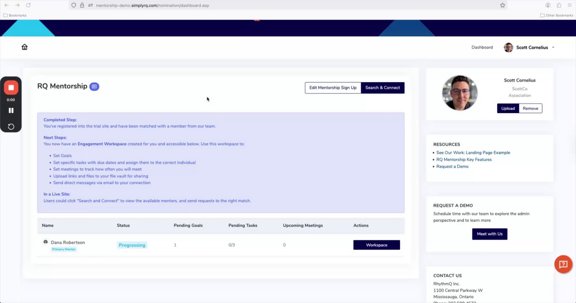Open the chat help bubble icon
This screenshot has height=303, width=576.
point(563,264)
